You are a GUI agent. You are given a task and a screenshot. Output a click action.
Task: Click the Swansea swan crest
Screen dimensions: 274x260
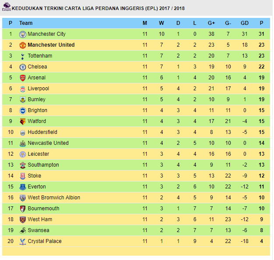pyautogui.click(x=23, y=231)
